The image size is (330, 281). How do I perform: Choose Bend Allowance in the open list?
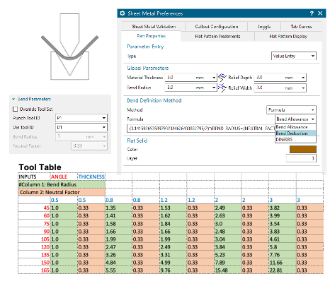[295, 127]
